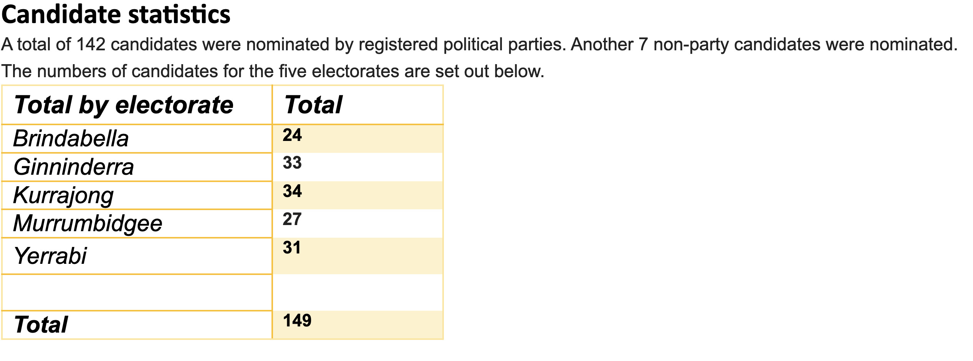Click the value 27 for Murrumbidgee
Screen dimensions: 973x361
tap(292, 219)
